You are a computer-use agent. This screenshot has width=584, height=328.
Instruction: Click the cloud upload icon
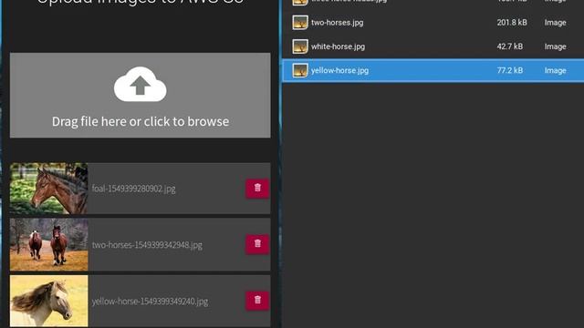click(x=140, y=85)
